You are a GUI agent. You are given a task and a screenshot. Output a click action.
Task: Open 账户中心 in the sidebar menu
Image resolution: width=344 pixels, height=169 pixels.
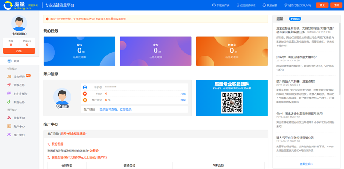coord(20,126)
